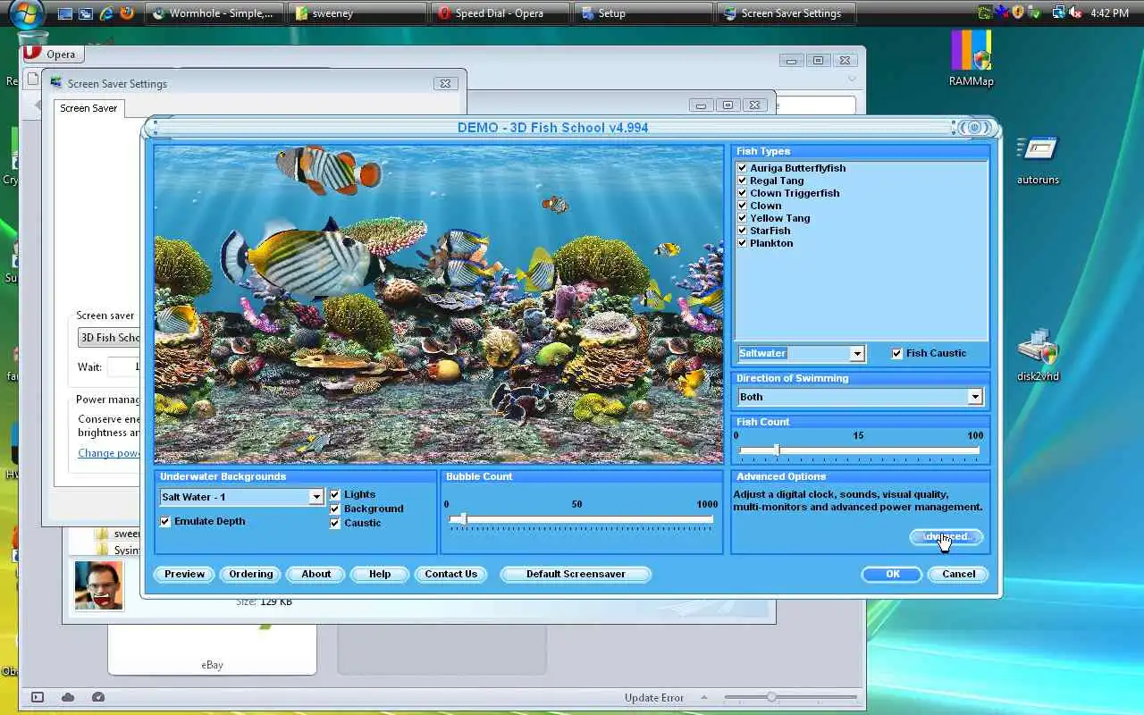This screenshot has height=715, width=1144.
Task: Select the Screen Saver tab
Action: (x=88, y=108)
